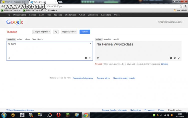The width and height of the screenshot is (188, 118).
Task: Click volume icon in system tray
Action: pos(161,115)
